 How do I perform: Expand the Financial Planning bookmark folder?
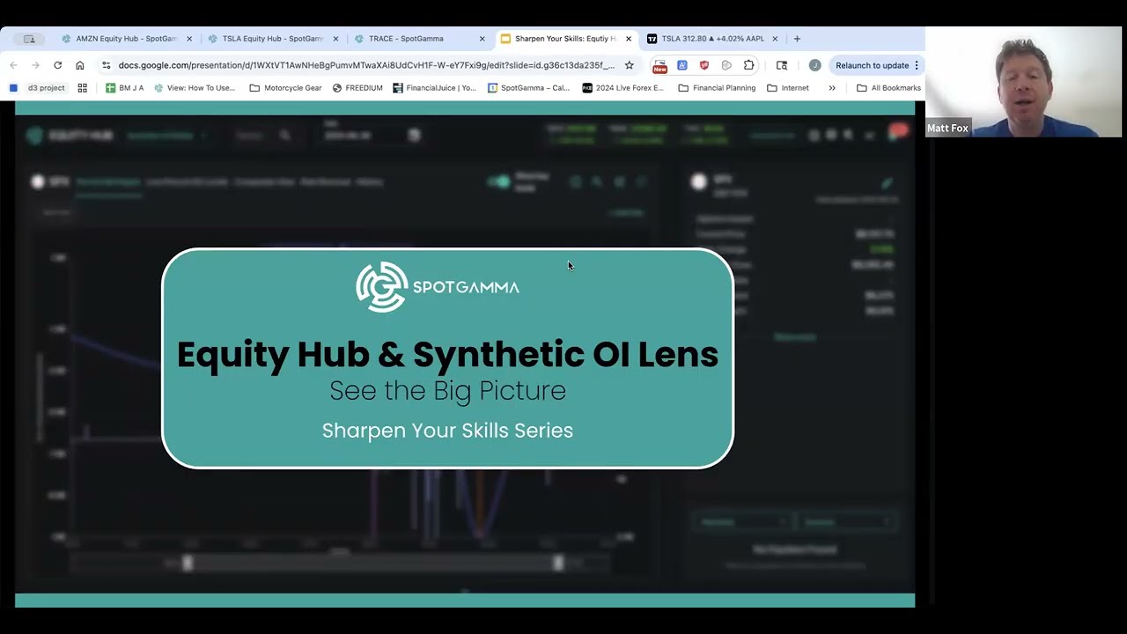[717, 88]
